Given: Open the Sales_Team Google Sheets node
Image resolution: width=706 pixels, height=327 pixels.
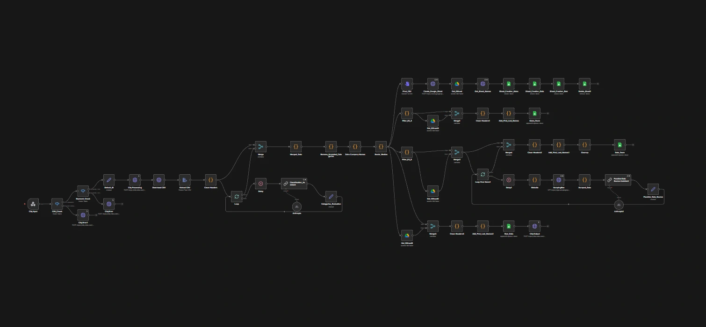Looking at the screenshot, I should pyautogui.click(x=534, y=114).
